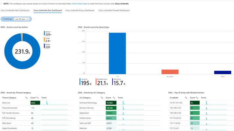
Task: Select the File Transfer Services row
Action: point(36,113)
